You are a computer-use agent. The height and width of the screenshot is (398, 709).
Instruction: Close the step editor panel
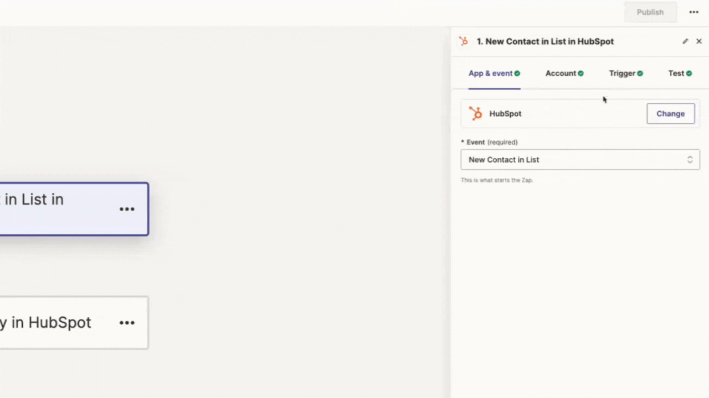pos(699,41)
